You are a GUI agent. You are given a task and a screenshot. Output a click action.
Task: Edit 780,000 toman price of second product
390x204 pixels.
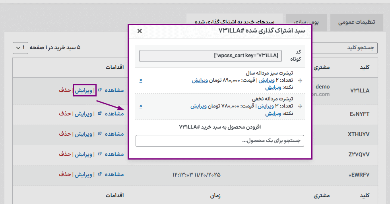point(198,106)
